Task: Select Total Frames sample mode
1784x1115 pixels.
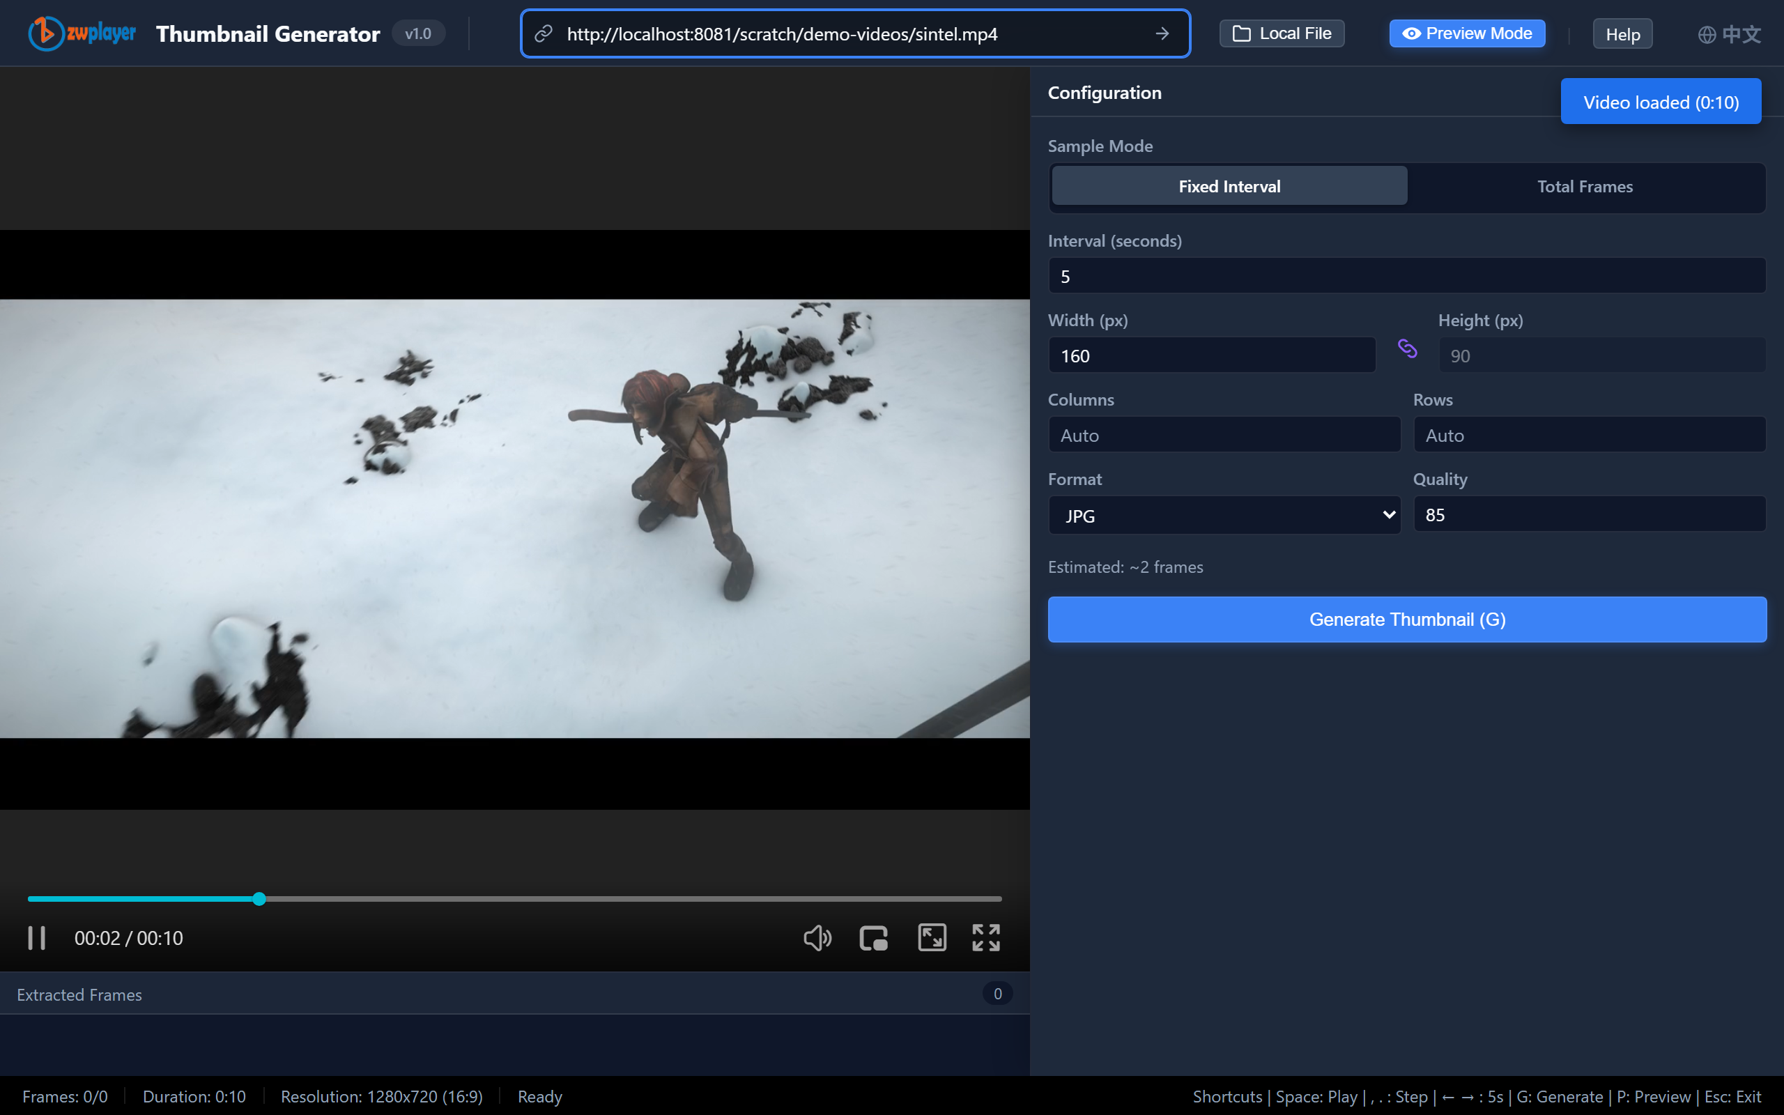Action: [x=1585, y=186]
